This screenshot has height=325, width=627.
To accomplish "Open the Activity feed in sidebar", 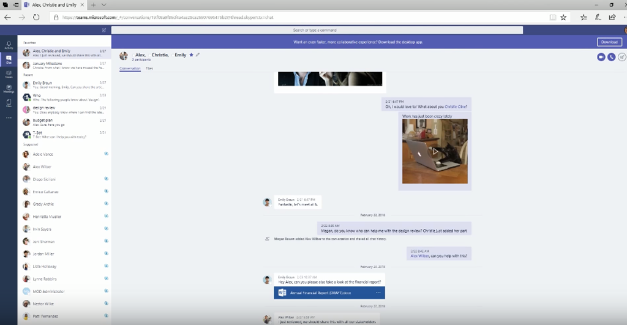I will (9, 46).
